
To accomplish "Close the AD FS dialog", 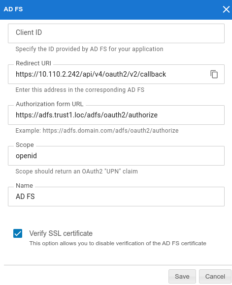I will (226, 9).
